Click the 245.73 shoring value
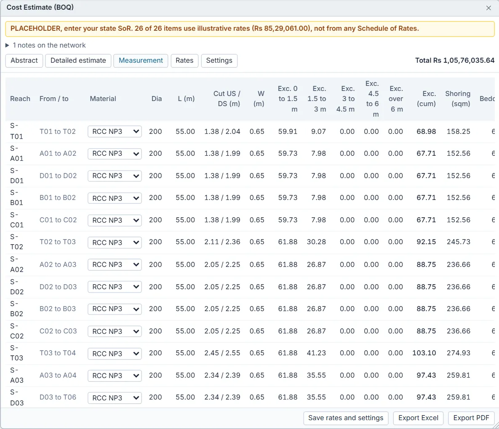 [x=458, y=242]
